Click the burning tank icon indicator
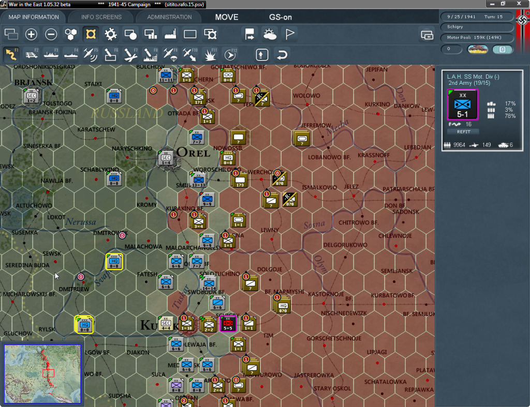Image resolution: width=530 pixels, height=407 pixels. tap(477, 49)
